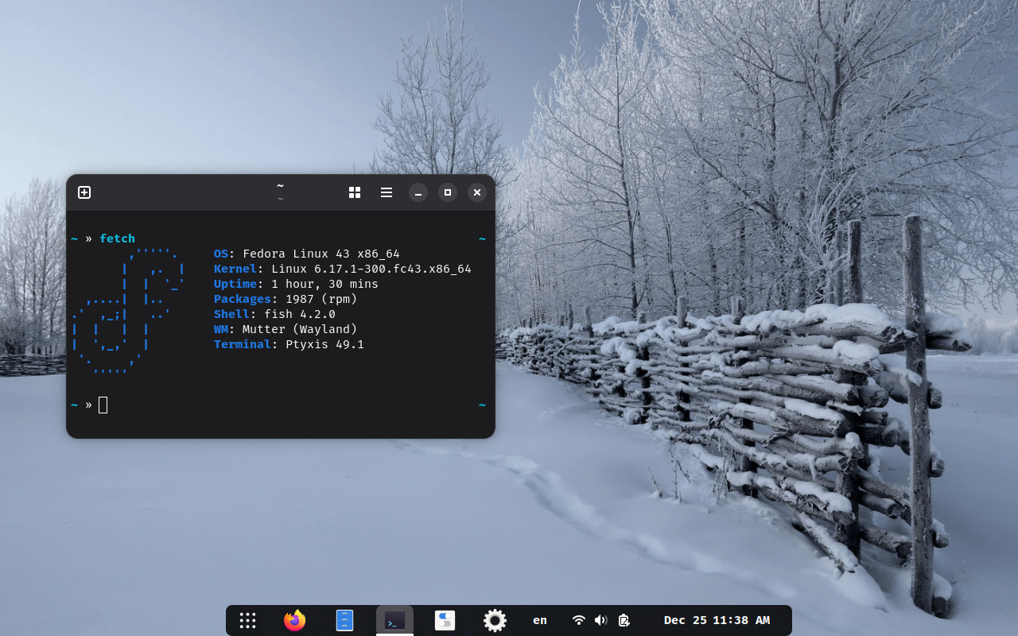Viewport: 1018px width, 636px height.
Task: Show the terminal tab overview grid
Action: coord(355,192)
